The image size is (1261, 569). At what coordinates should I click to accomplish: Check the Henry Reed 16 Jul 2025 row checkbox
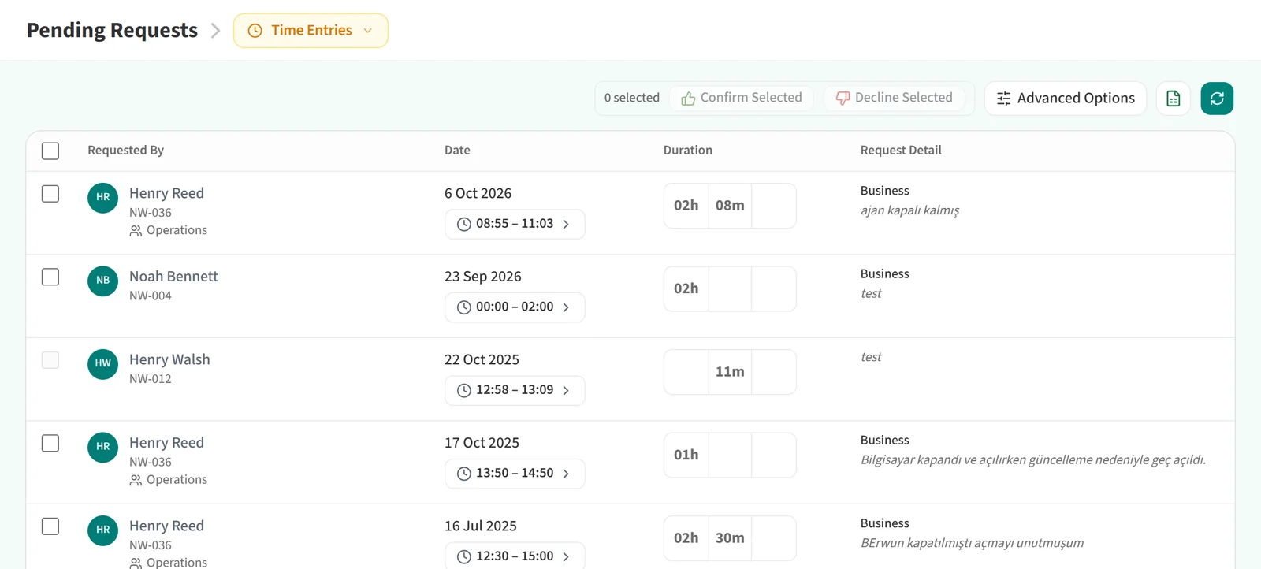point(50,526)
